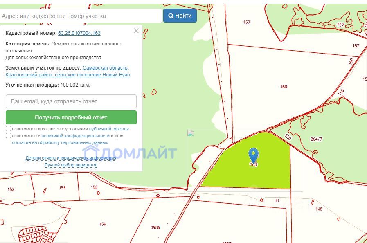Screen dimensions: 367x243
Task: Select parcel 148 on the map
Action: 319,209
